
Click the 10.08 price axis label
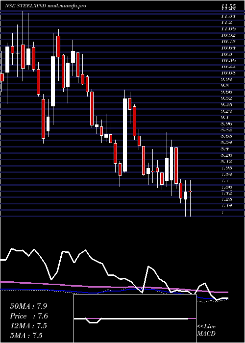point(228,73)
